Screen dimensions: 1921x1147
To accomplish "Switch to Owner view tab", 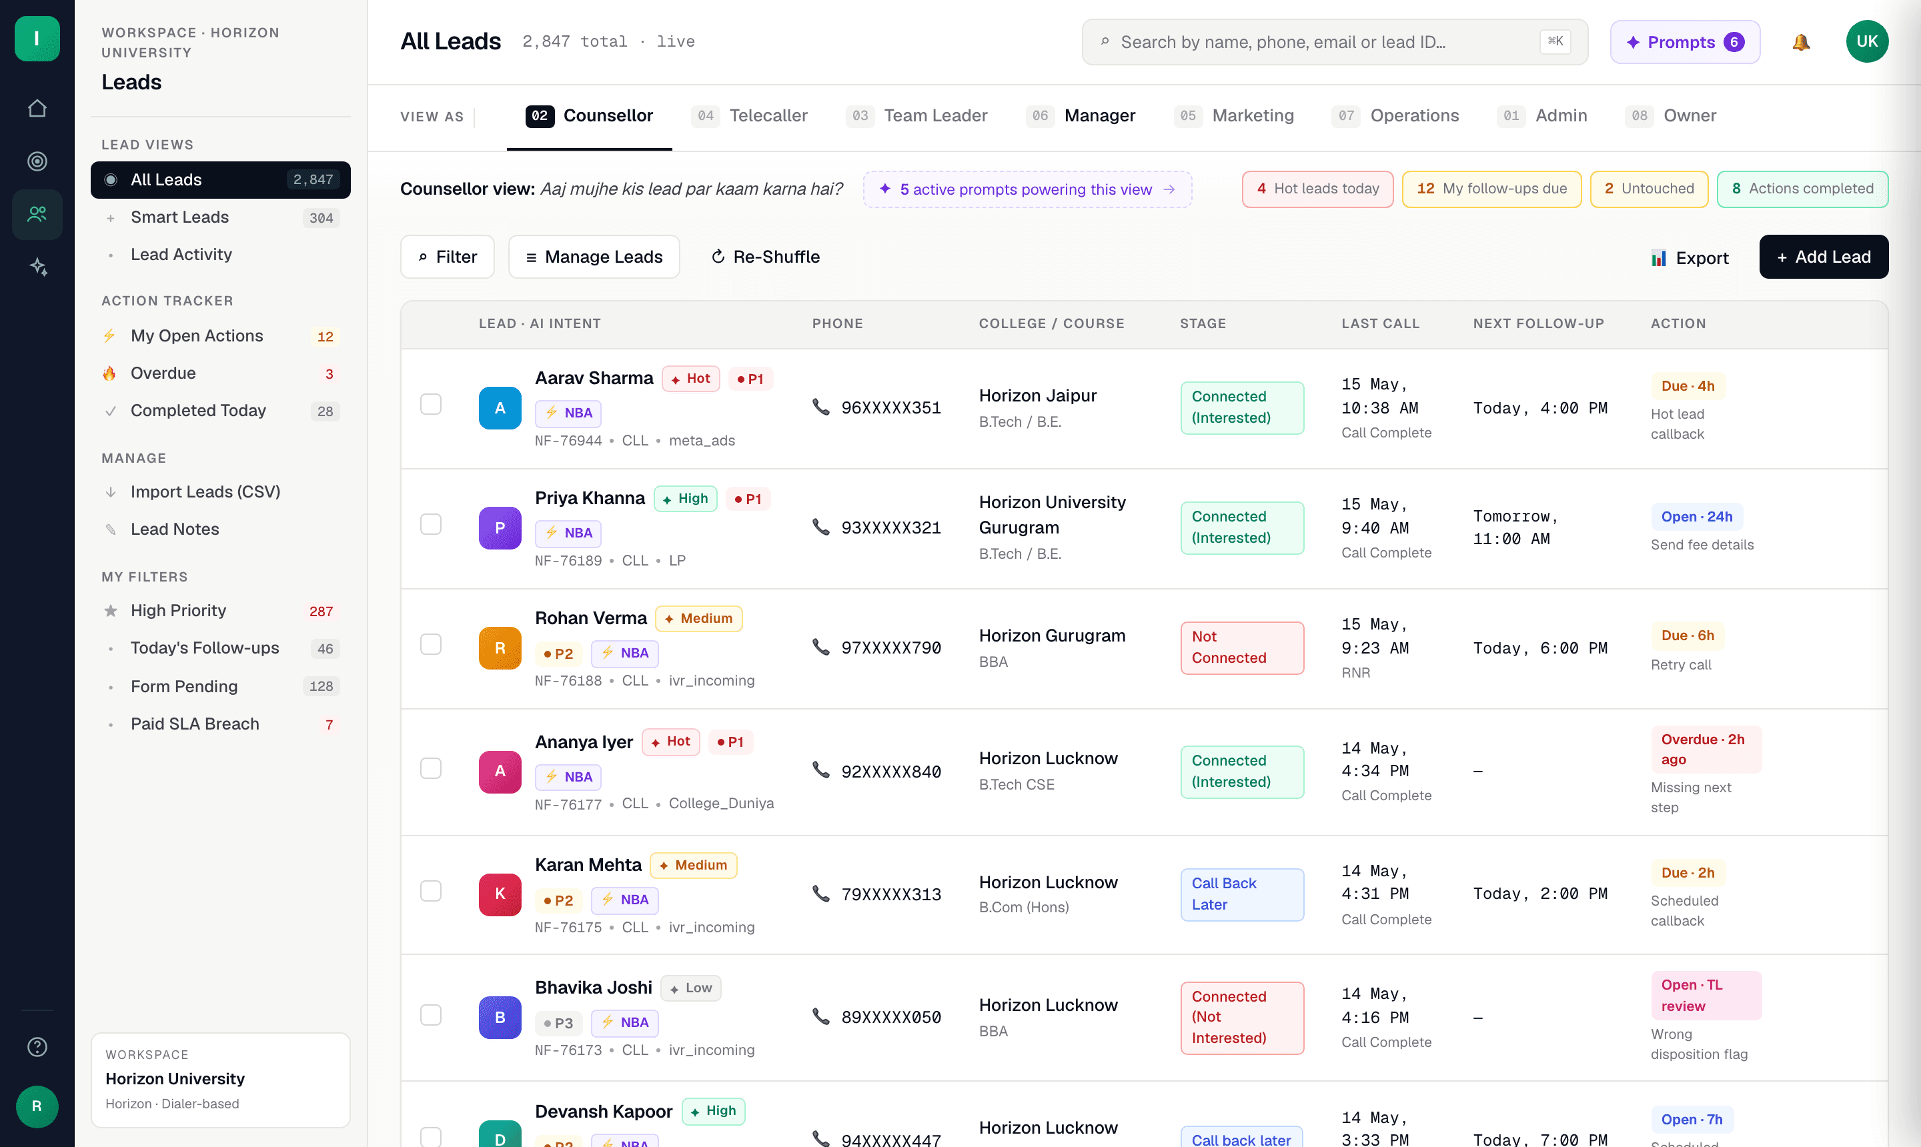I will [x=1670, y=116].
